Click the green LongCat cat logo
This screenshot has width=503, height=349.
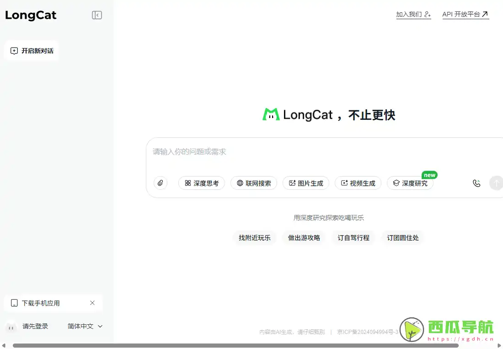271,114
